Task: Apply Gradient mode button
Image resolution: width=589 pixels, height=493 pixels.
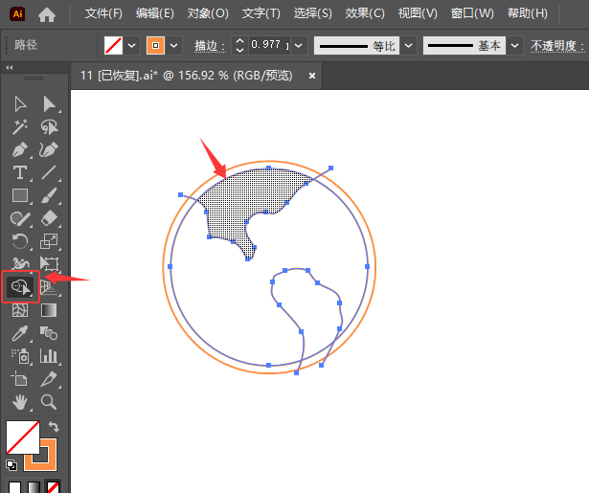Action: 34,486
